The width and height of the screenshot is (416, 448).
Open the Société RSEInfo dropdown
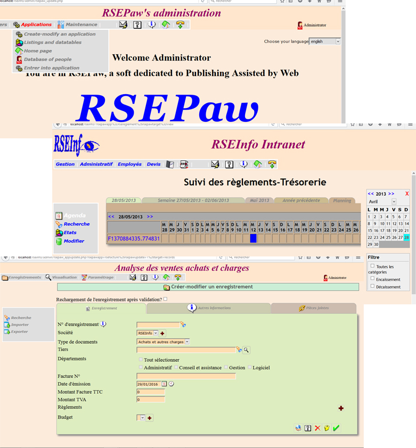pyautogui.click(x=148, y=333)
